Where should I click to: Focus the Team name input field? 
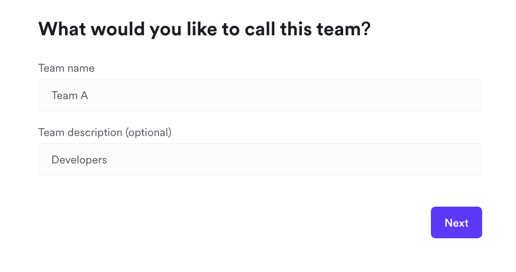[x=260, y=95]
